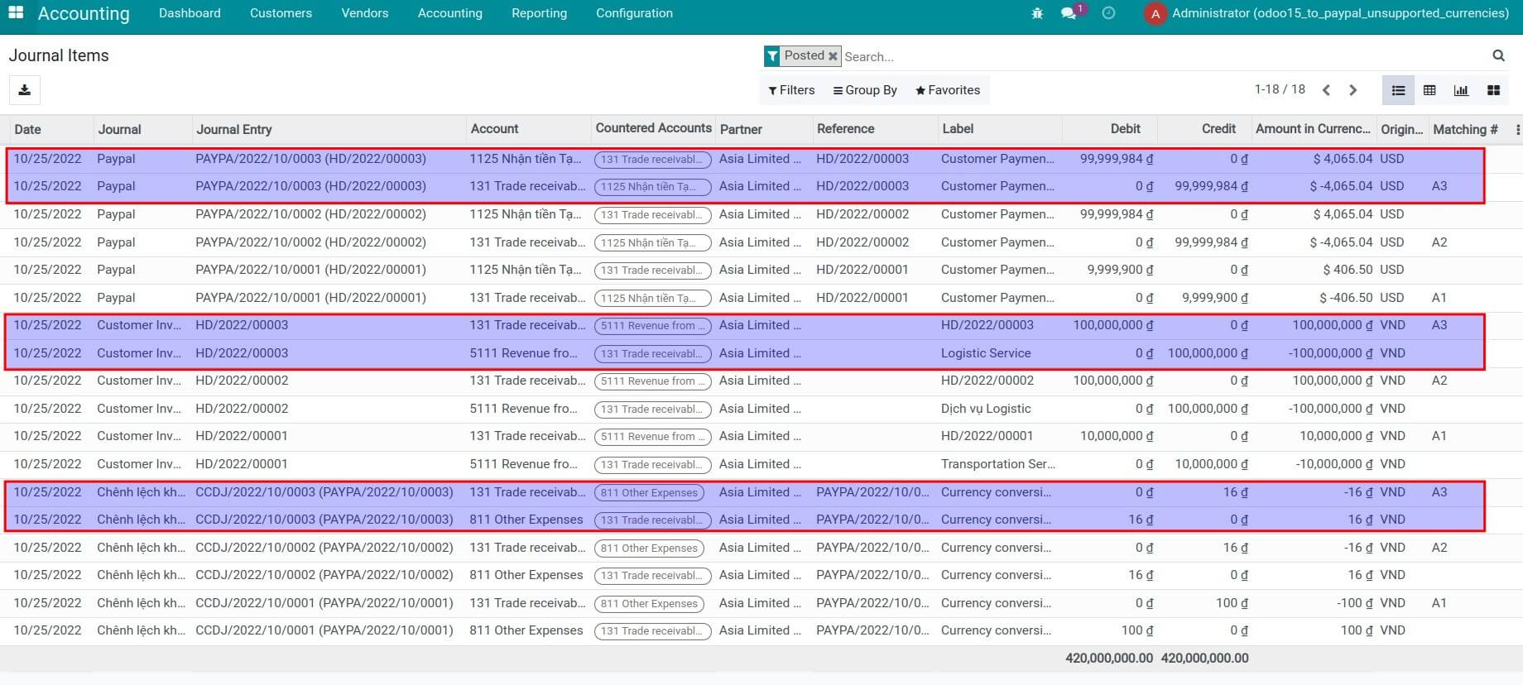Click the export download icon
This screenshot has height=685, width=1523.
click(25, 90)
